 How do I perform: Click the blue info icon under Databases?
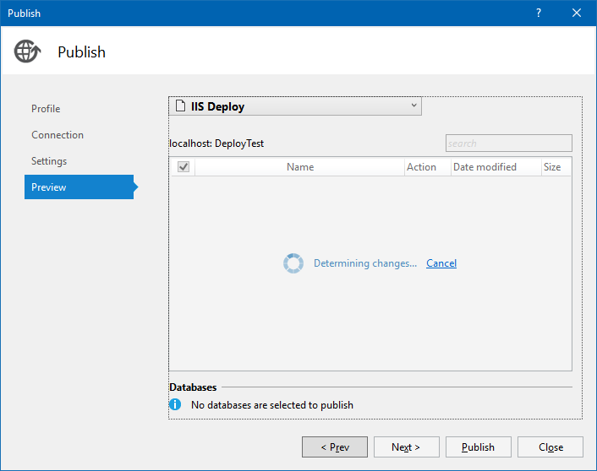(176, 404)
